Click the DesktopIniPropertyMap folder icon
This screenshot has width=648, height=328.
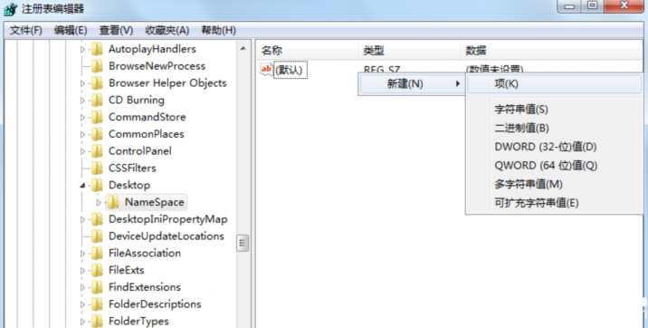click(97, 219)
